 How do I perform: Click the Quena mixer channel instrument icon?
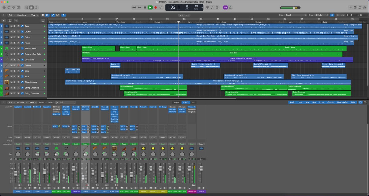click(85, 149)
